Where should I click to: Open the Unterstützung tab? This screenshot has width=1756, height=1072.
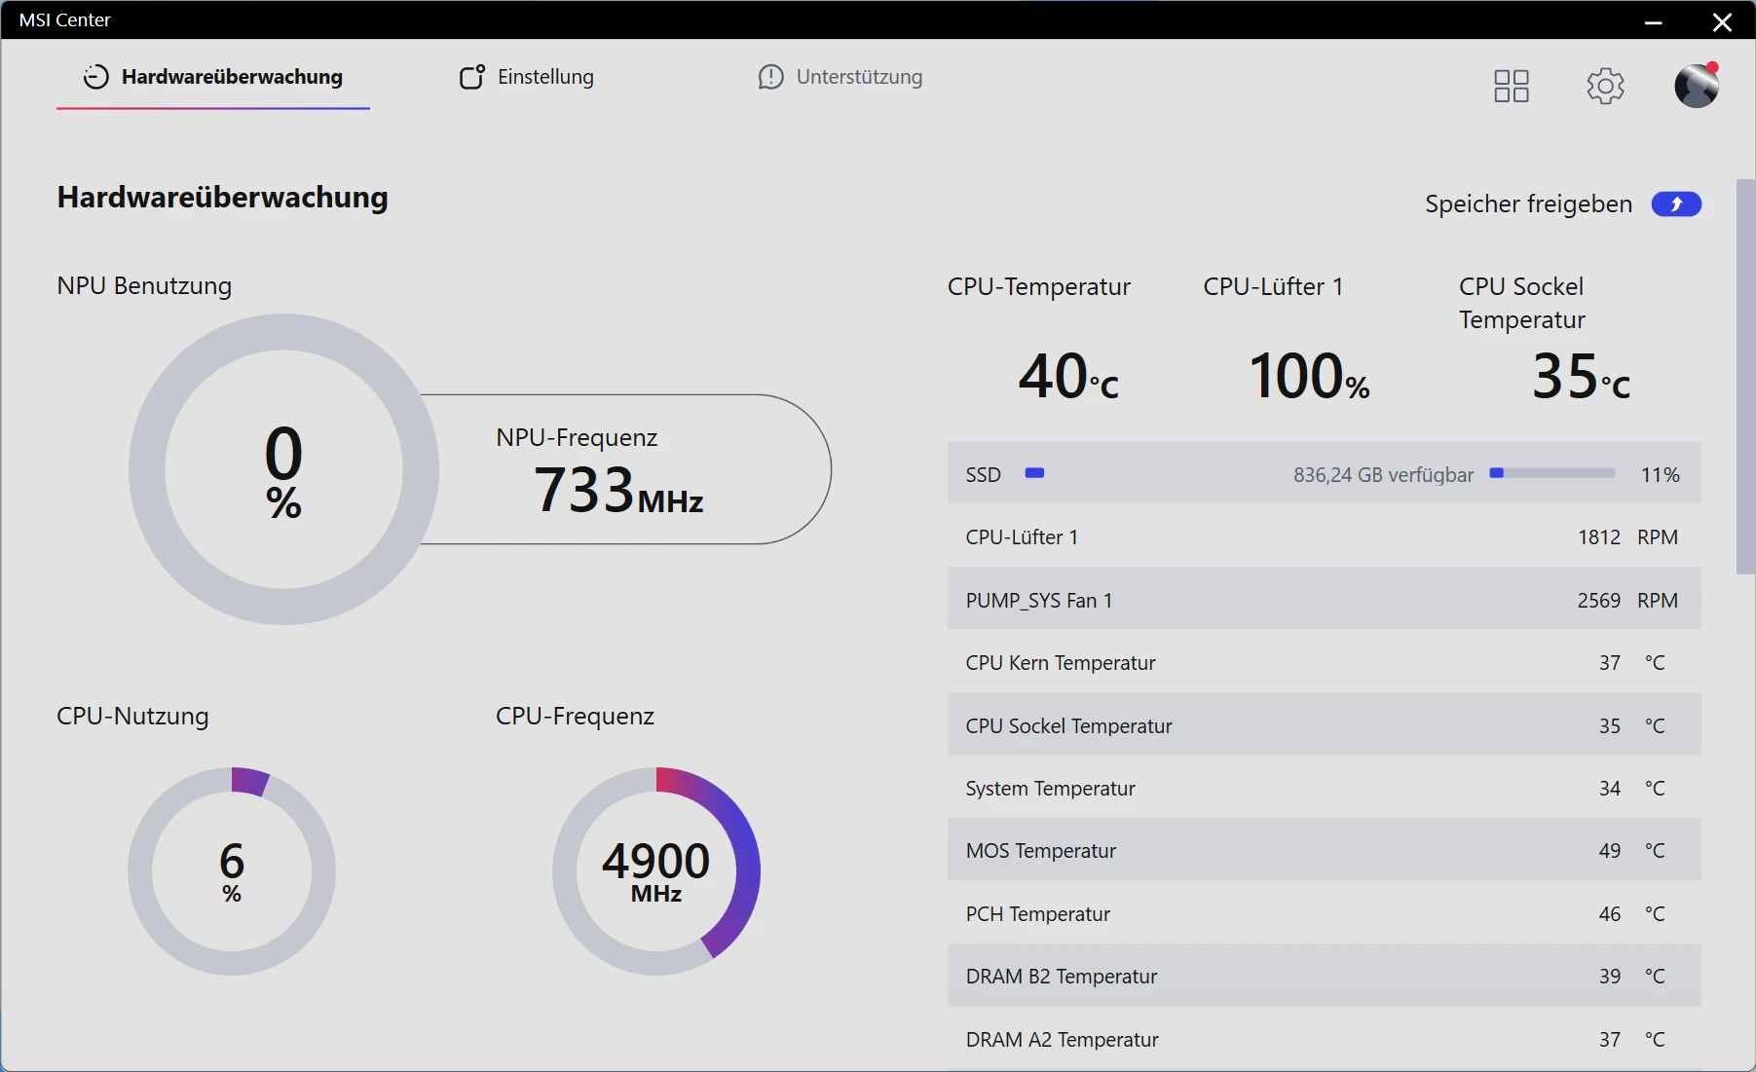click(858, 77)
